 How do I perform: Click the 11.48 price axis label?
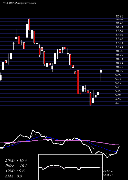click(119, 39)
